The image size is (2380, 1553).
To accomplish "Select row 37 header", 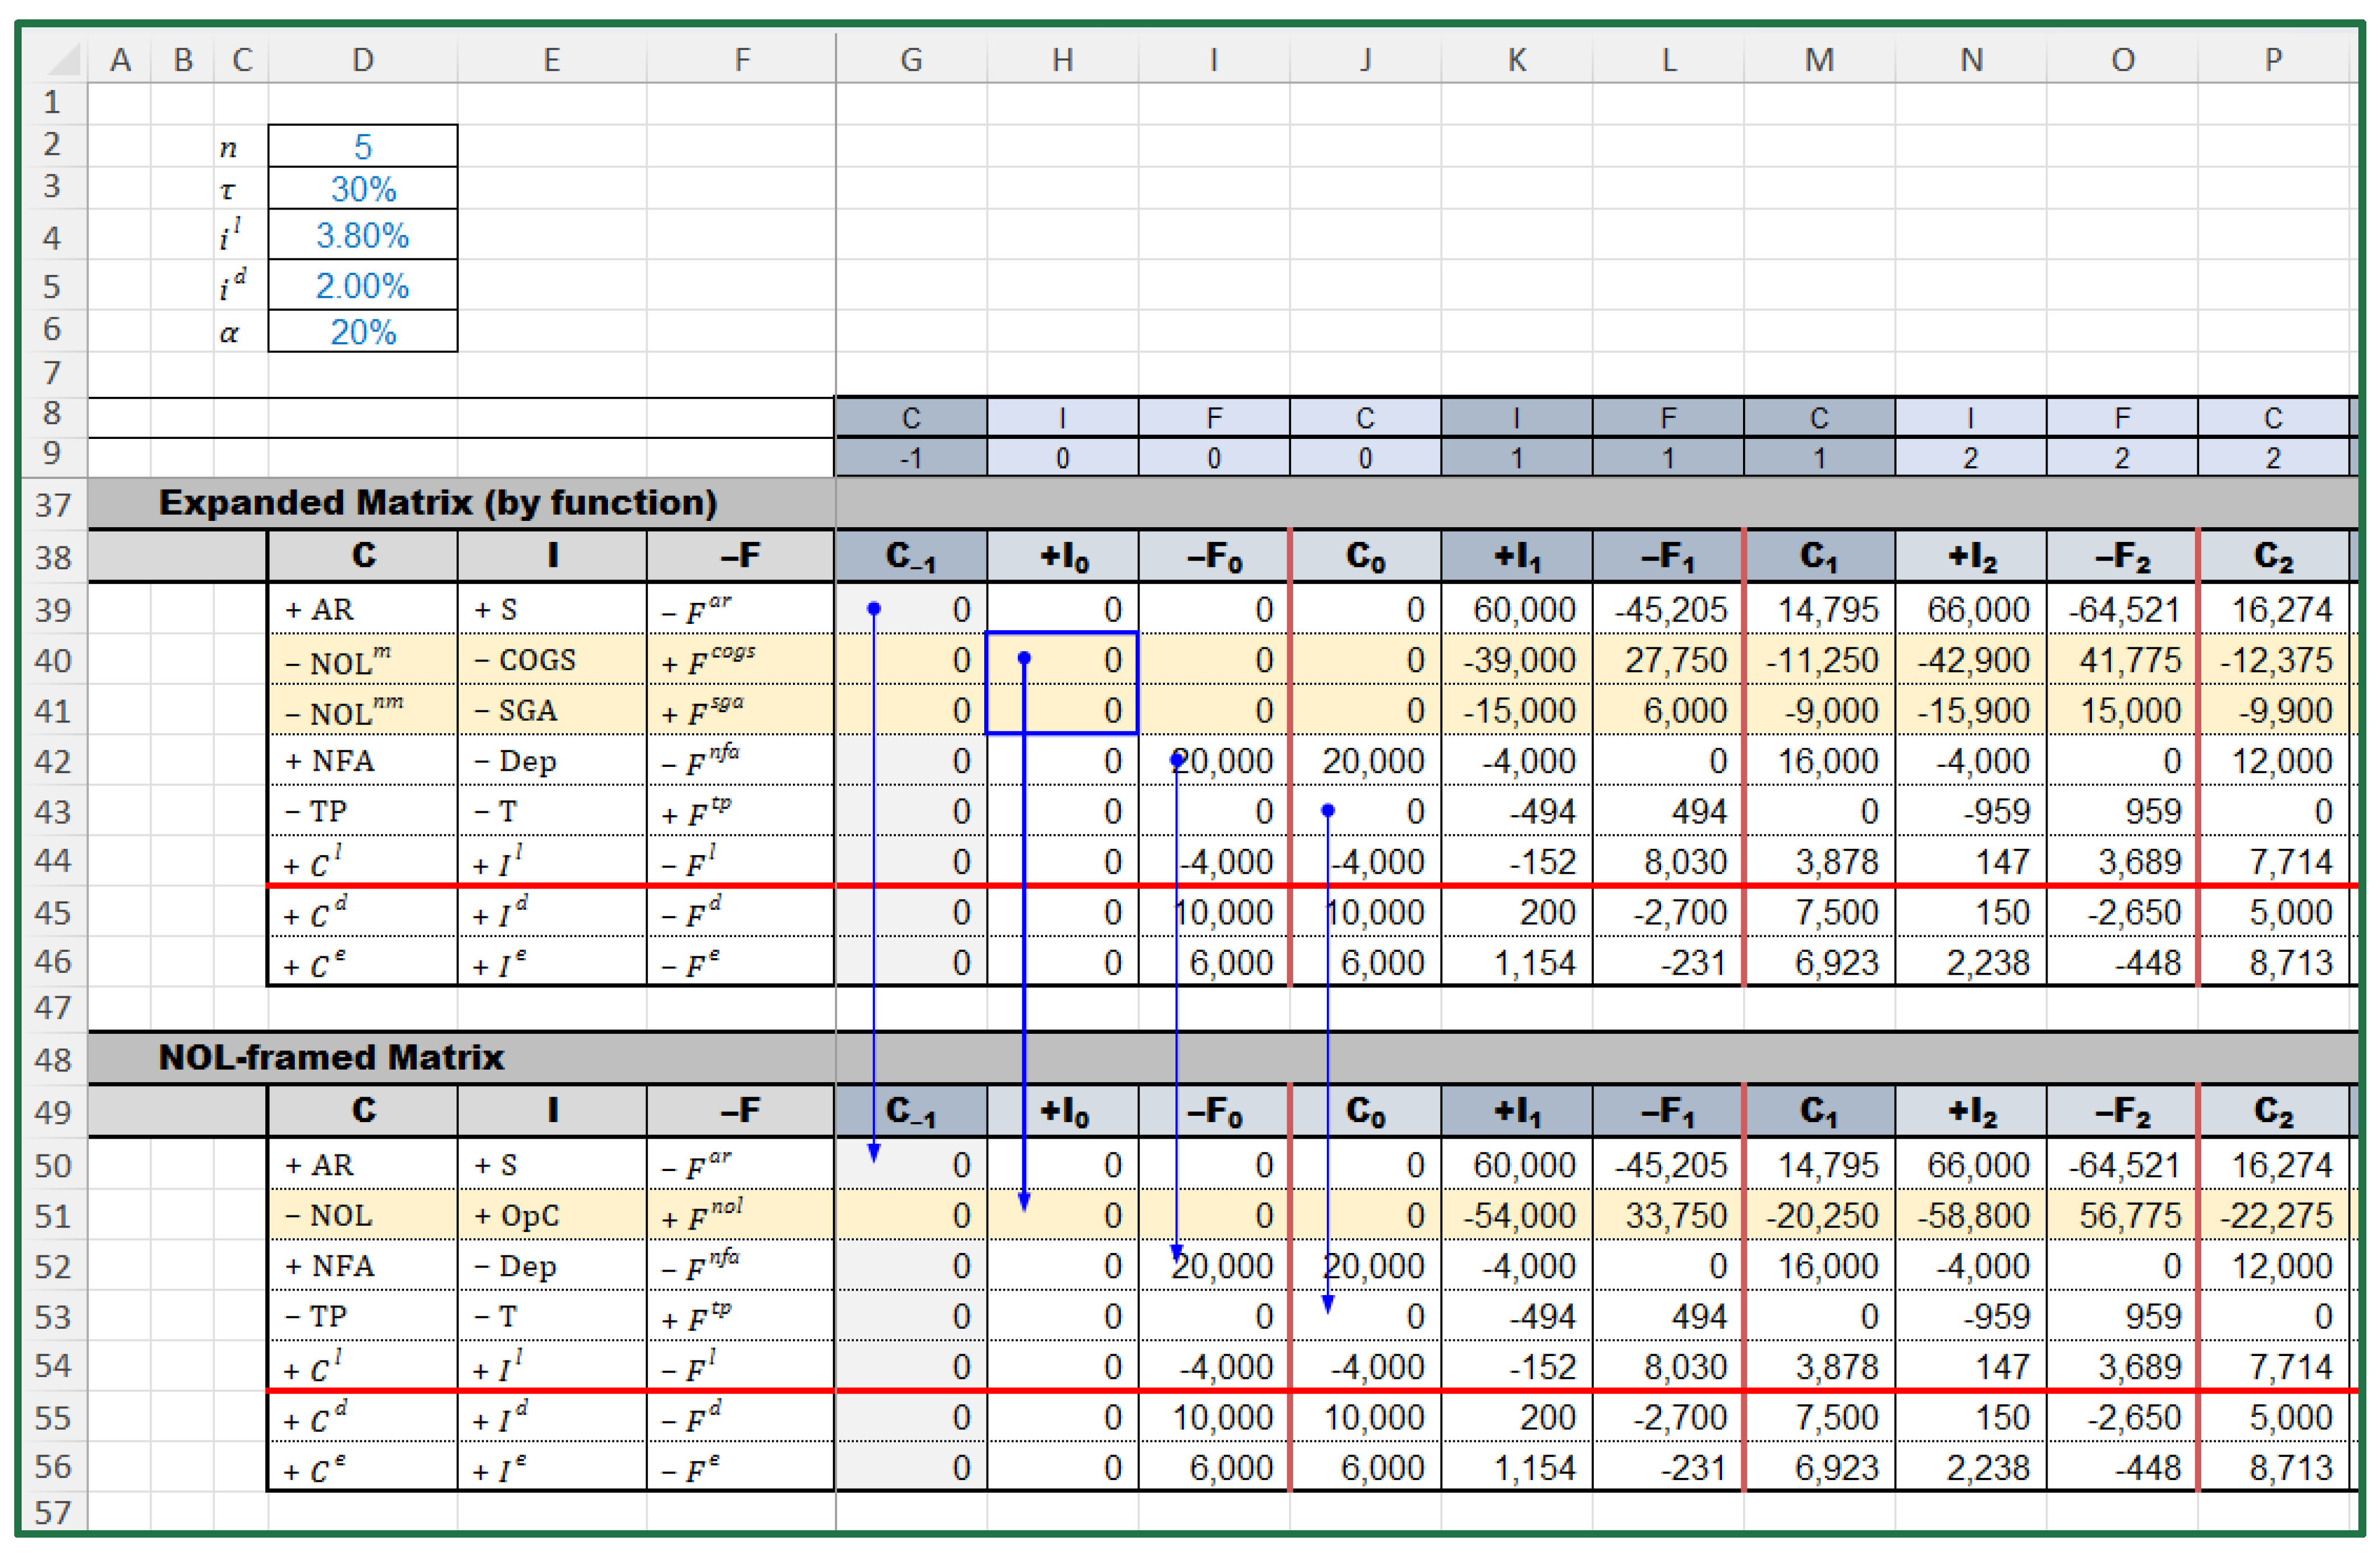I will point(53,504).
